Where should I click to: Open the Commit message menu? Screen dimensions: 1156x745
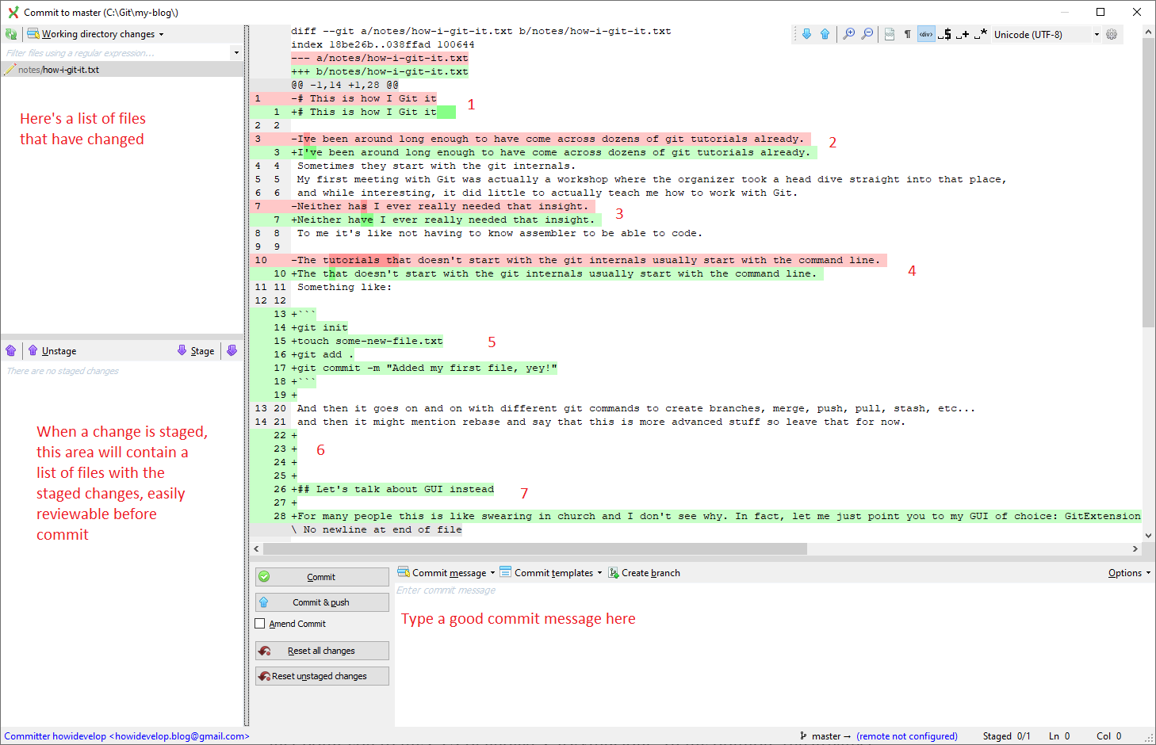tap(446, 572)
